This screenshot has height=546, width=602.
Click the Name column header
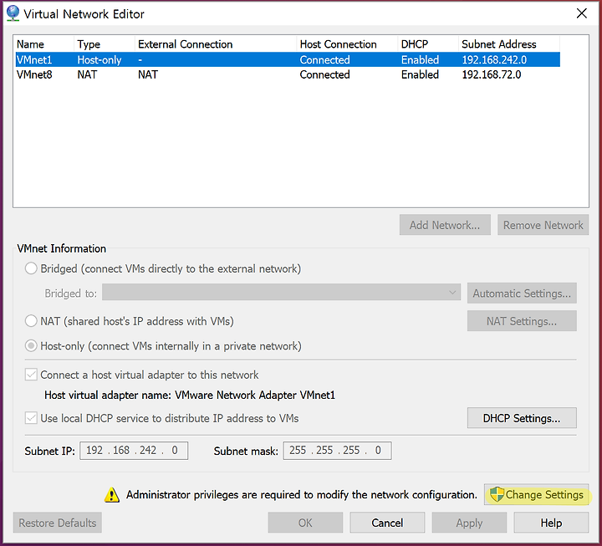pyautogui.click(x=43, y=43)
